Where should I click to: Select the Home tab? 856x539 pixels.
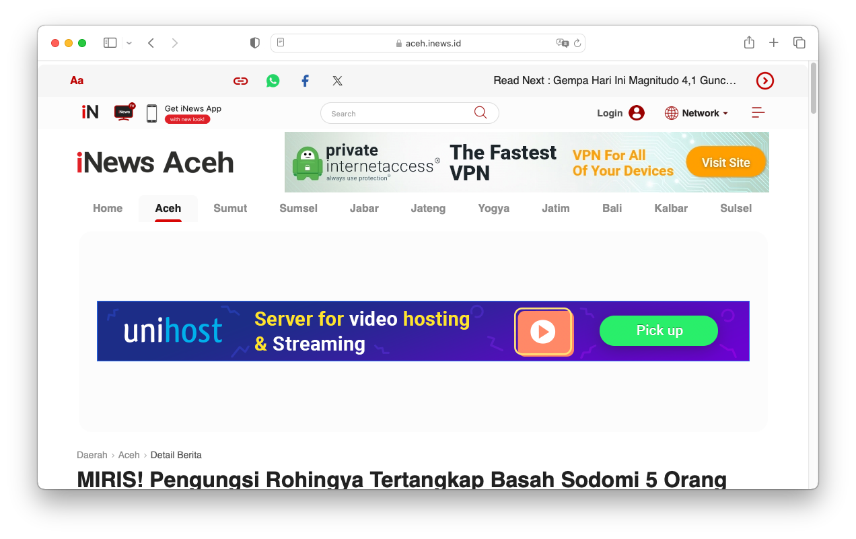click(108, 208)
